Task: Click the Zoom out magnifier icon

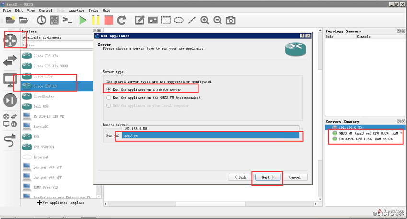Action: (218, 20)
